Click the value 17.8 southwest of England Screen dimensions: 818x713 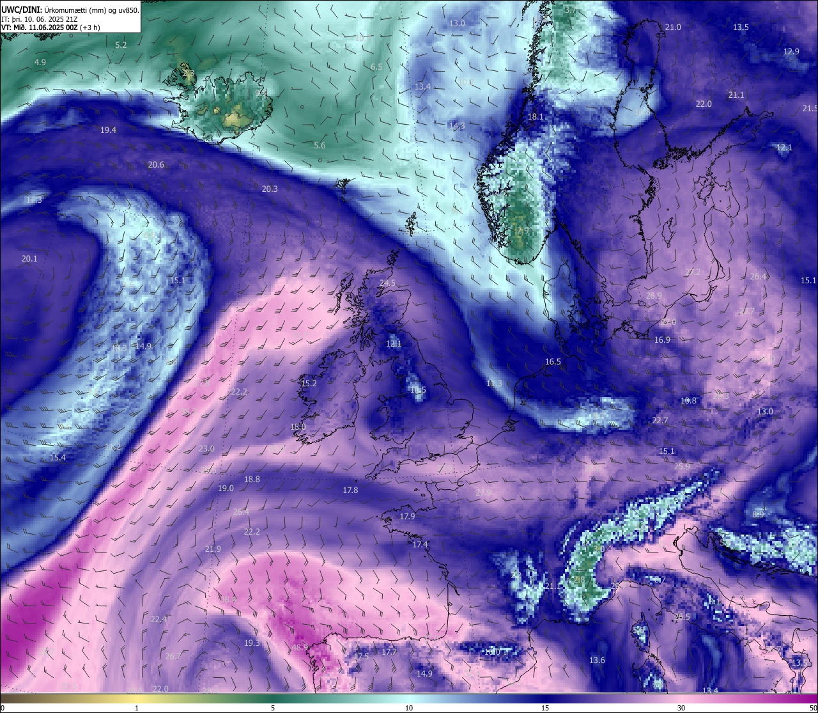coord(350,490)
